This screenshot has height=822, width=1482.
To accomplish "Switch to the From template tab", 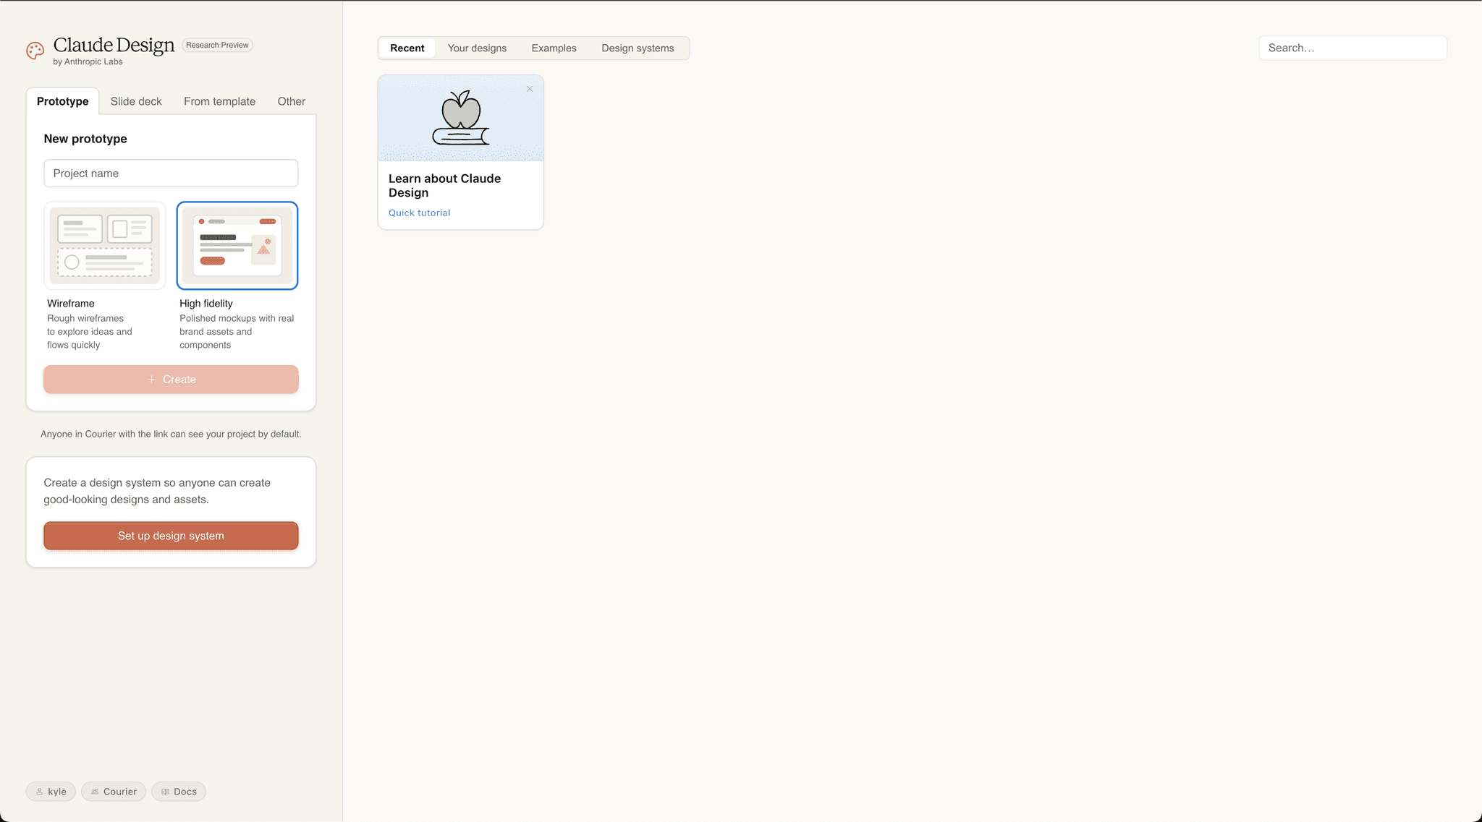I will [x=219, y=101].
